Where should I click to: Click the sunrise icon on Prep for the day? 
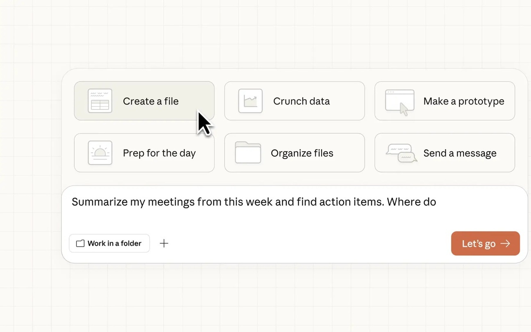[100, 153]
